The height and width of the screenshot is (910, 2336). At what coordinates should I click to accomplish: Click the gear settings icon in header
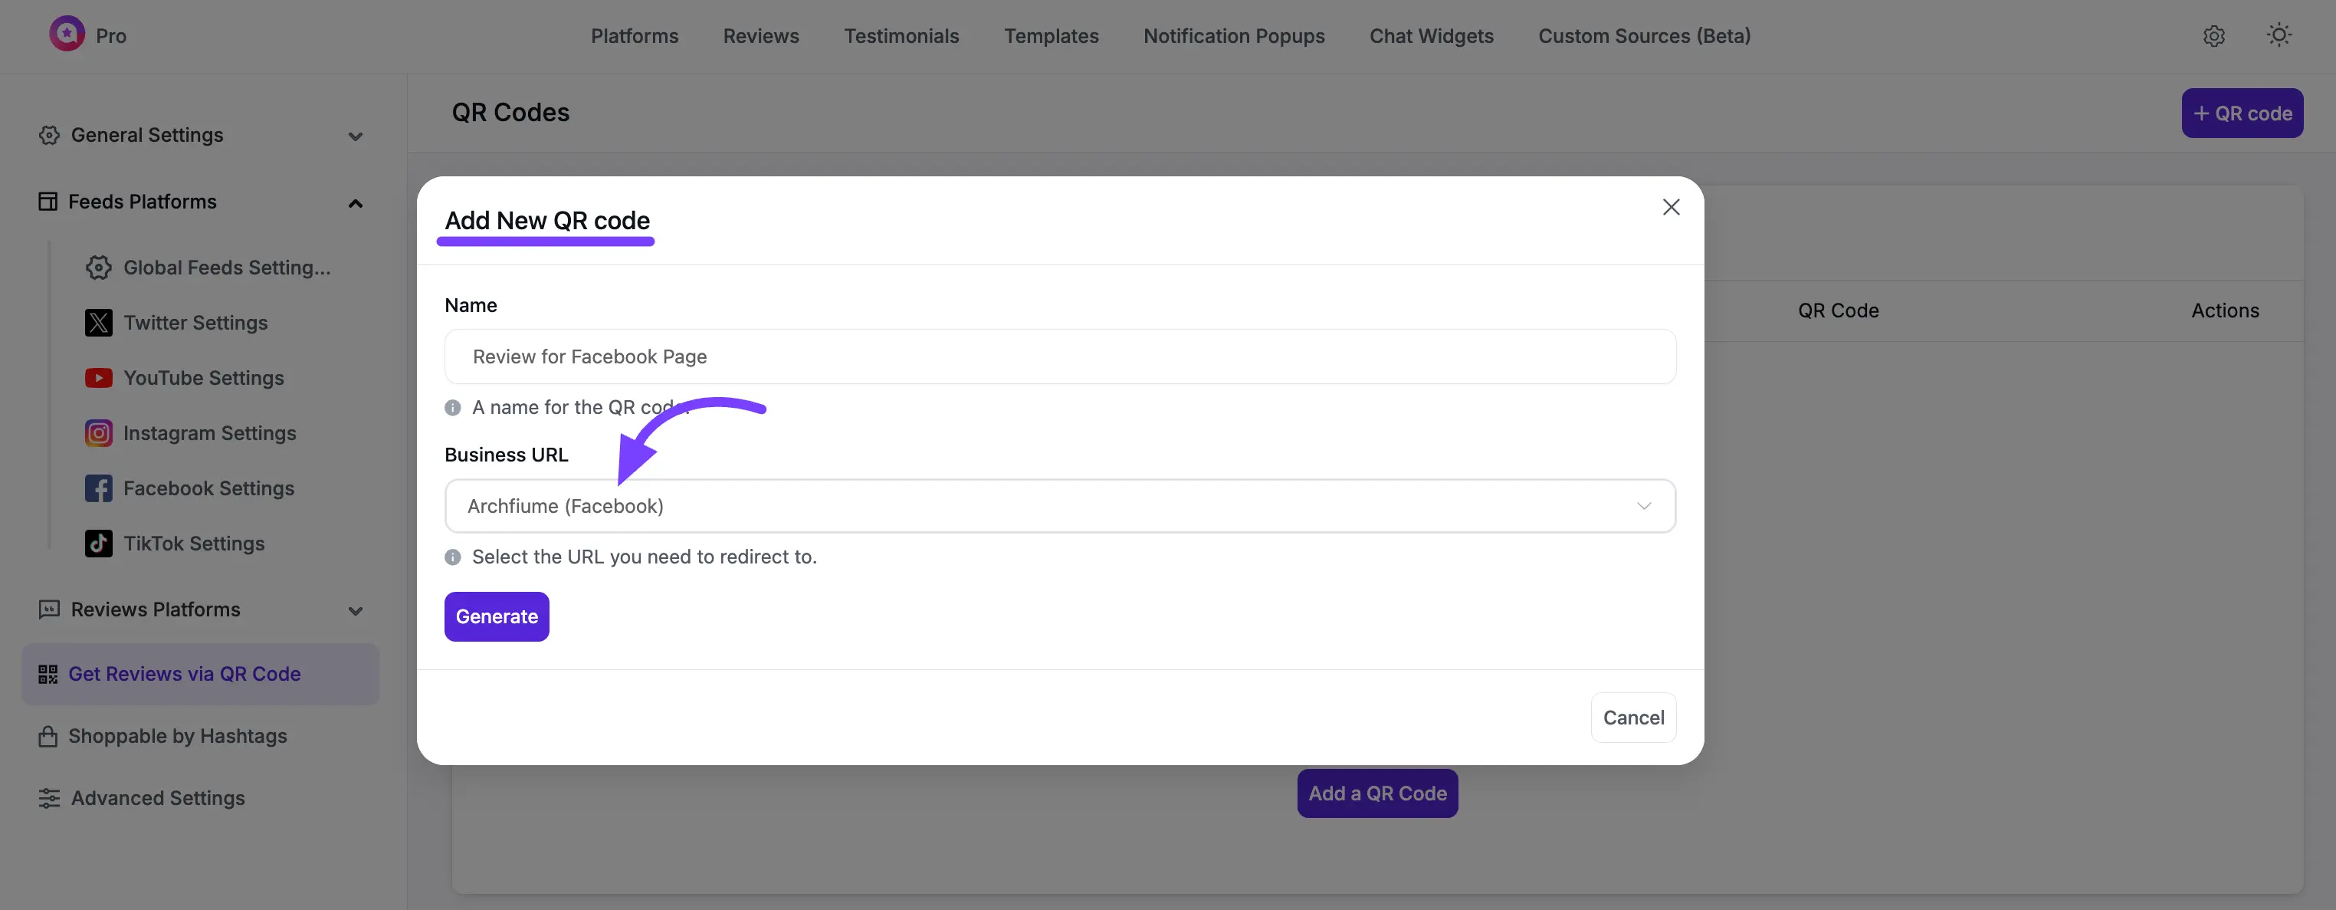[x=2213, y=35]
